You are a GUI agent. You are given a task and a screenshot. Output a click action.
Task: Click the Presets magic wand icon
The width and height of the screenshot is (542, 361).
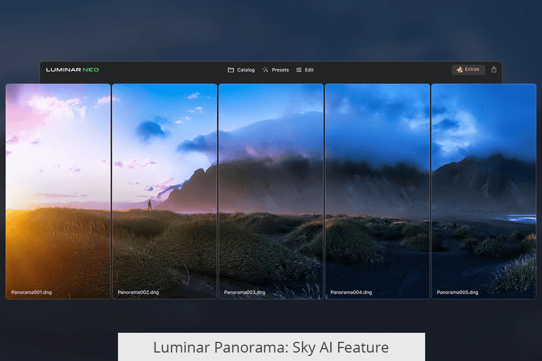(265, 70)
